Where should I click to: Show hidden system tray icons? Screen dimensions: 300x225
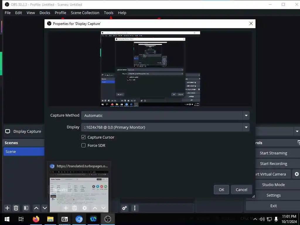click(255, 219)
